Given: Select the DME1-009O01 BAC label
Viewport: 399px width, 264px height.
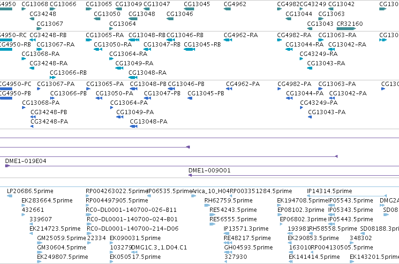Looking at the screenshot, I should [x=210, y=171].
